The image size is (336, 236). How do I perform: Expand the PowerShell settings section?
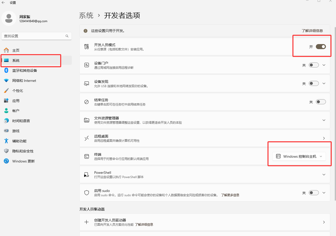[x=324, y=175]
